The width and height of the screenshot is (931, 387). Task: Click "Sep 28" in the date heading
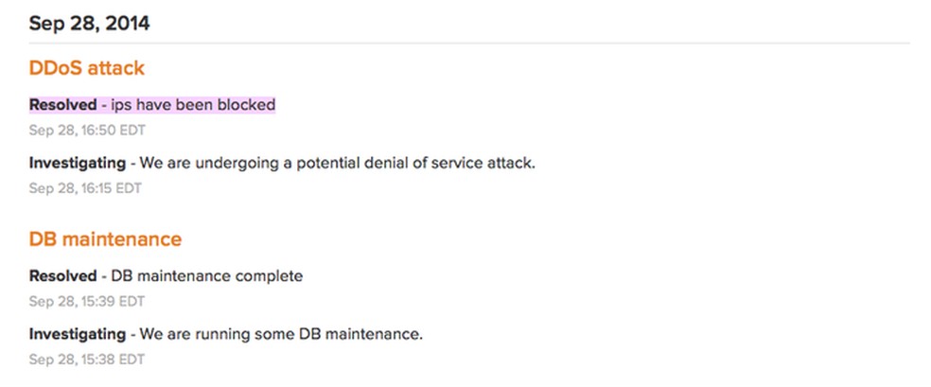(x=60, y=24)
